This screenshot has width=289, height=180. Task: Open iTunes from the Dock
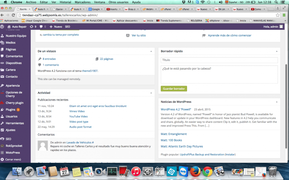[136, 172]
